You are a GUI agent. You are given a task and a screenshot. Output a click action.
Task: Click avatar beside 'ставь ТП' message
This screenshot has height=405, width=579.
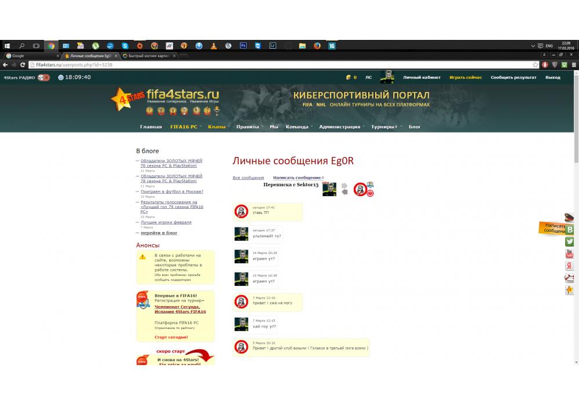(241, 211)
